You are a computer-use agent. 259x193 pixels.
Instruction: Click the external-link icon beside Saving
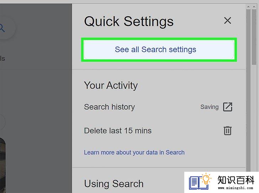point(228,107)
